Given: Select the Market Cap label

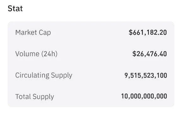Looking at the screenshot, I should pyautogui.click(x=33, y=33).
